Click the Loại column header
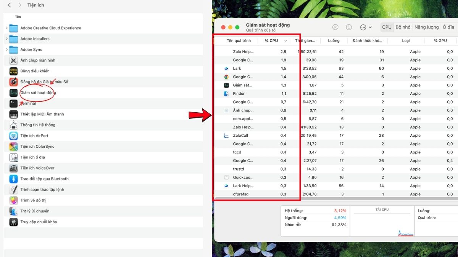This screenshot has height=257, width=458. click(406, 41)
